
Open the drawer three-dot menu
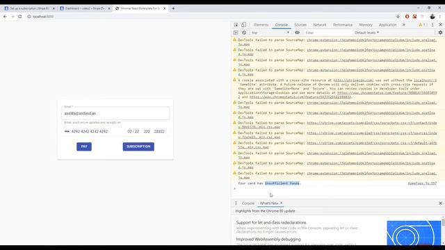[236, 203]
